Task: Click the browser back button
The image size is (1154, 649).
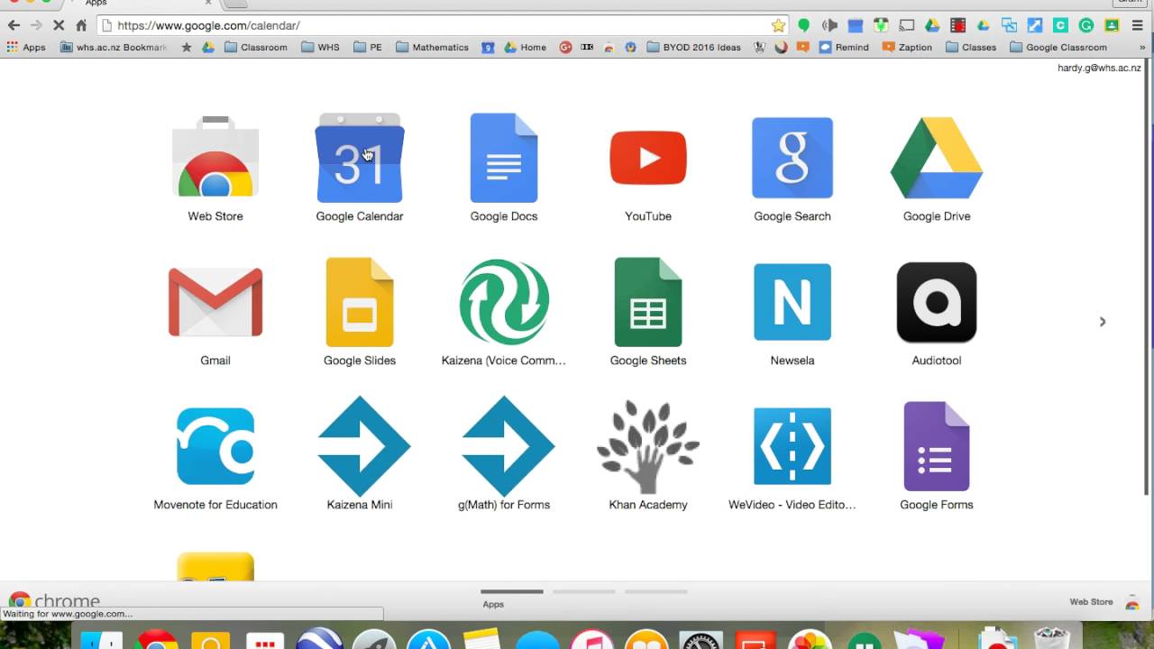Action: pyautogui.click(x=14, y=25)
